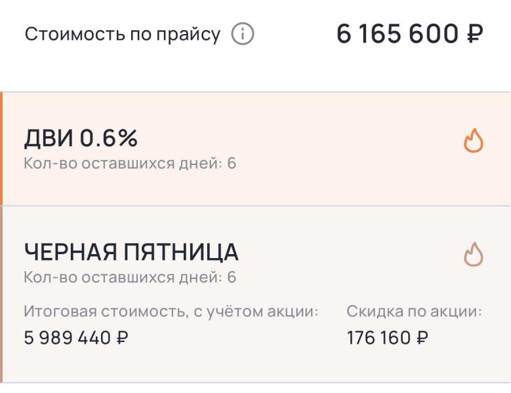
Task: Click remaining days text under ЧЕРНАЯ ПЯТНИЦА
Action: tap(130, 277)
